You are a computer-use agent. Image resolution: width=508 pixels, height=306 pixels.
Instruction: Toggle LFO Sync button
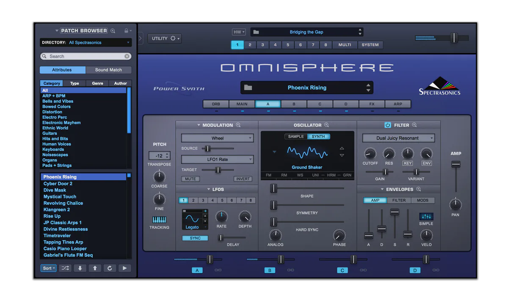click(195, 238)
